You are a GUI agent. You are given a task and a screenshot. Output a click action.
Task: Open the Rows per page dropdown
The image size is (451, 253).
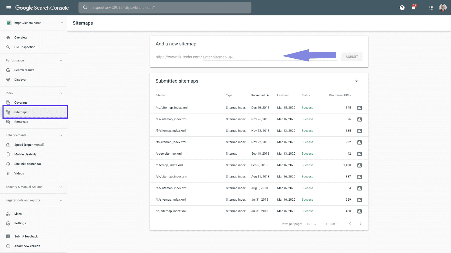click(x=312, y=224)
